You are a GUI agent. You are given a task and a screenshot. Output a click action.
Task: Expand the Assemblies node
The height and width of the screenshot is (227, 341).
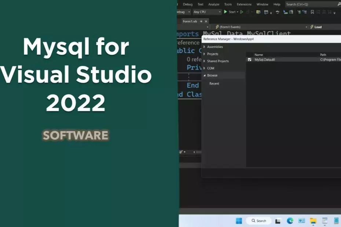coord(204,47)
